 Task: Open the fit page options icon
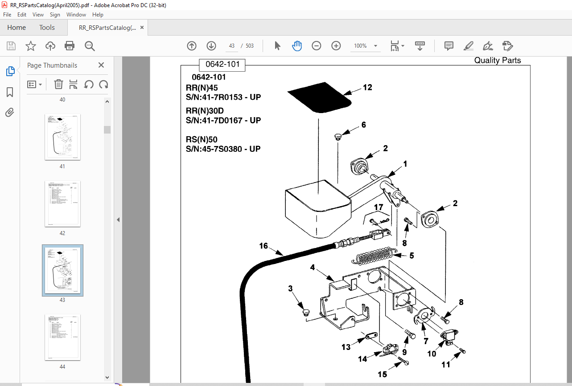click(397, 46)
